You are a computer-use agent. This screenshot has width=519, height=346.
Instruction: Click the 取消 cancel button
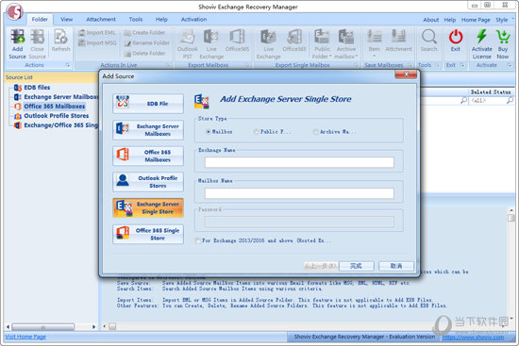pos(396,266)
